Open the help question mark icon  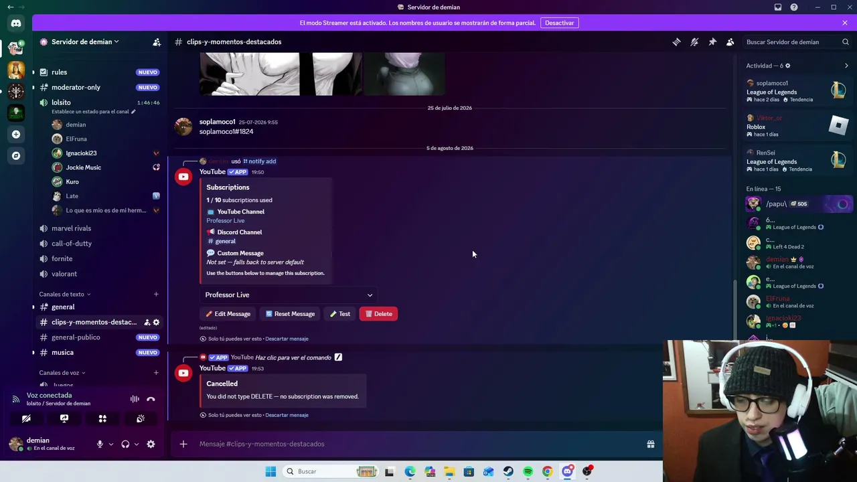794,7
